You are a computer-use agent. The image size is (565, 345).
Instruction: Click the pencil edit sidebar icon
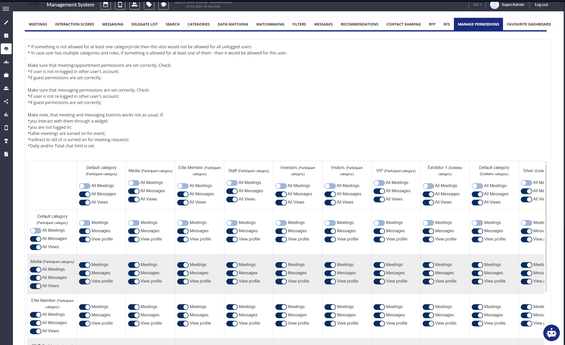point(6,22)
